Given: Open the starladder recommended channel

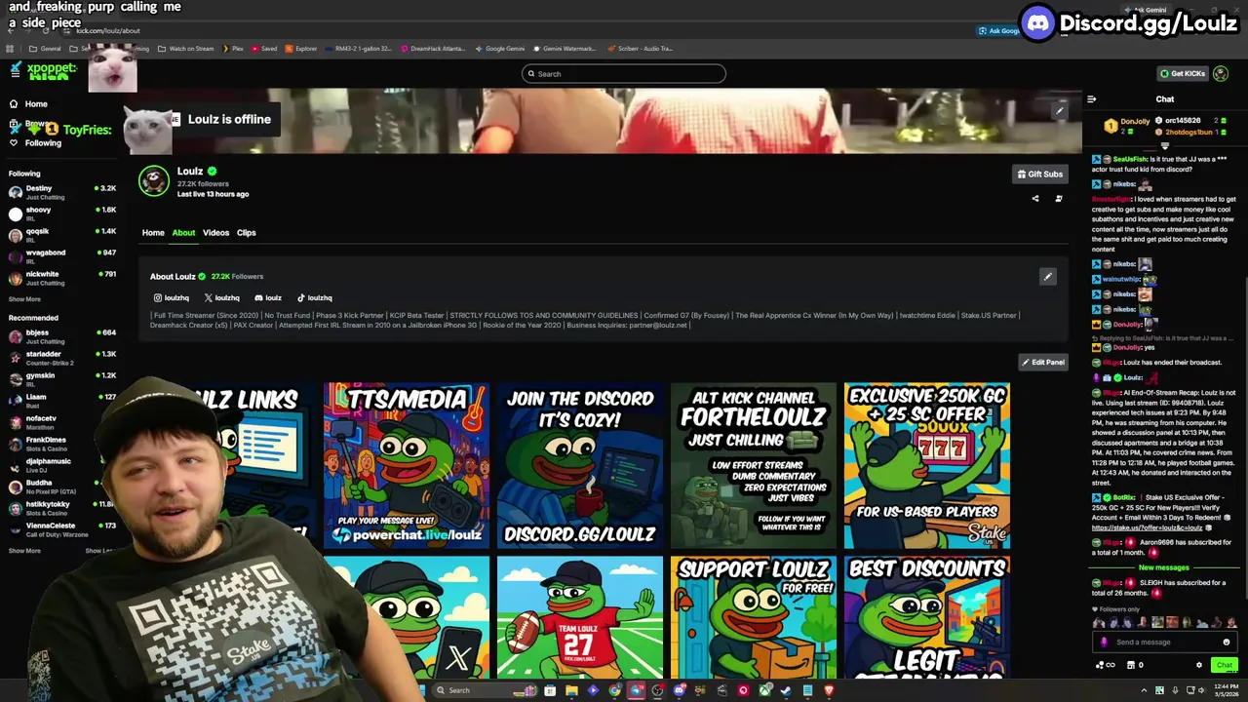Looking at the screenshot, I should click(x=62, y=358).
